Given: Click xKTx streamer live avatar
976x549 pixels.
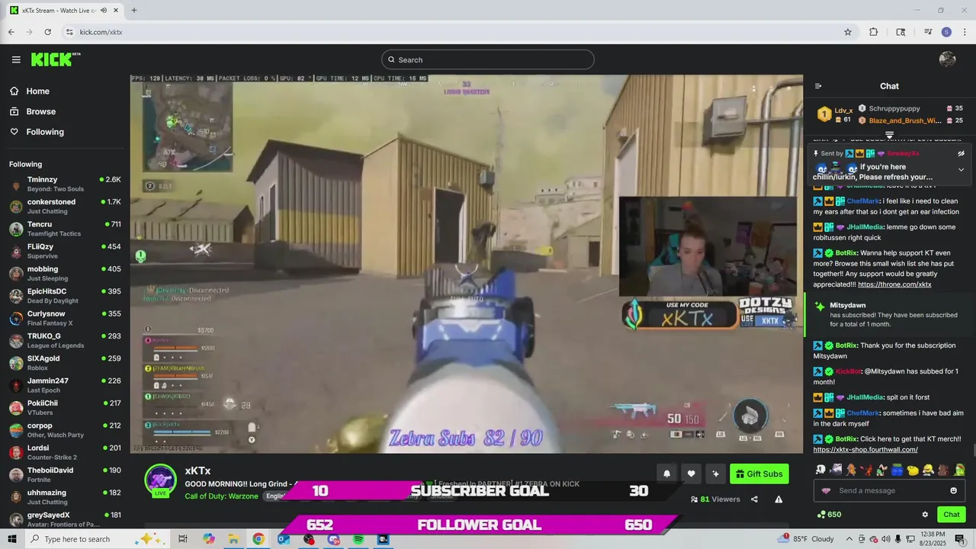Looking at the screenshot, I should (161, 481).
